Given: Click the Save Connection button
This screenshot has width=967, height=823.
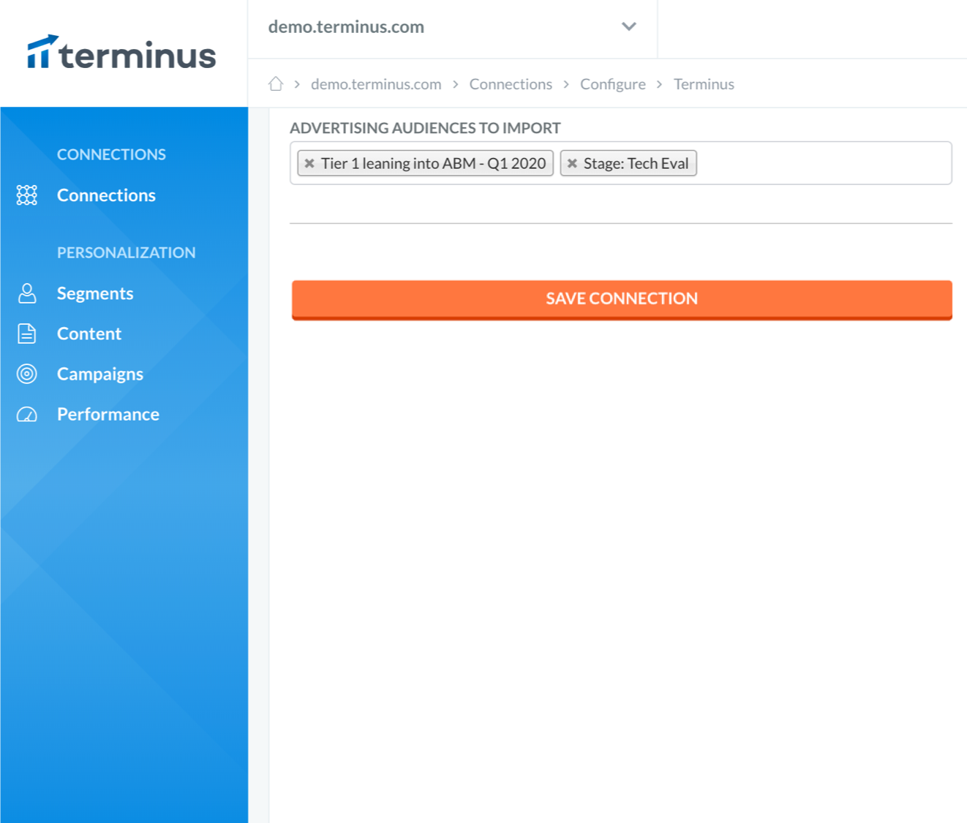Looking at the screenshot, I should [x=622, y=299].
